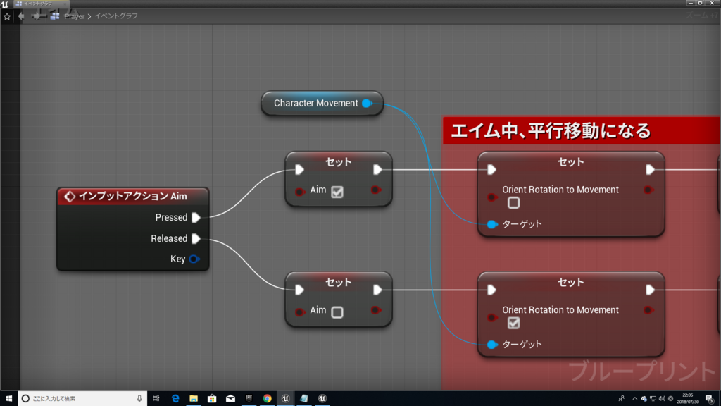Open File Explorer from the taskbar
Image resolution: width=721 pixels, height=406 pixels.
(192, 398)
